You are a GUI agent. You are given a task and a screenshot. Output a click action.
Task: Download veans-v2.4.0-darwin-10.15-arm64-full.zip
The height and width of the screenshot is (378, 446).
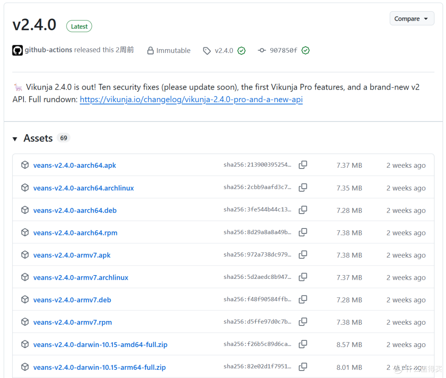(x=99, y=368)
